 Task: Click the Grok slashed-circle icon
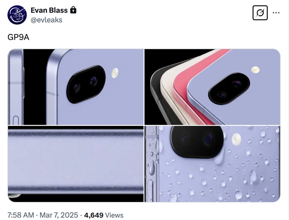click(260, 13)
